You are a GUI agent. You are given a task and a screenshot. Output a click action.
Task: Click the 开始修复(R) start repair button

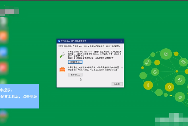click(75, 62)
